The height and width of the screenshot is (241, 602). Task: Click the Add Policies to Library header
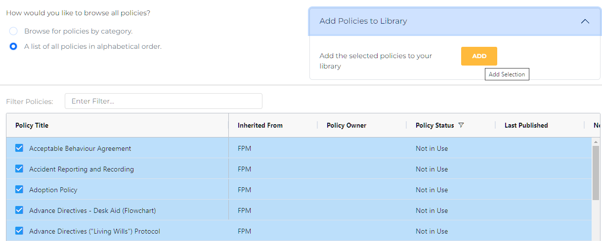click(x=363, y=21)
